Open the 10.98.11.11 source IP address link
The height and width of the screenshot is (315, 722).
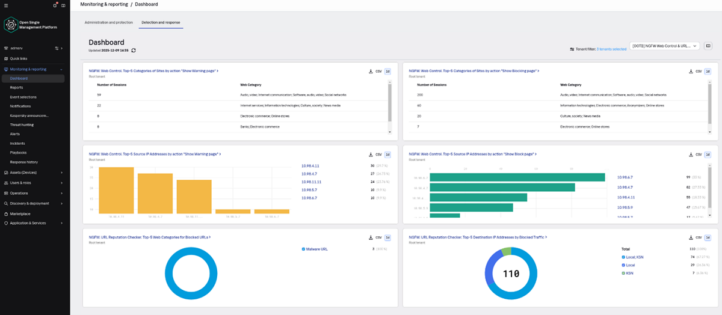311,182
